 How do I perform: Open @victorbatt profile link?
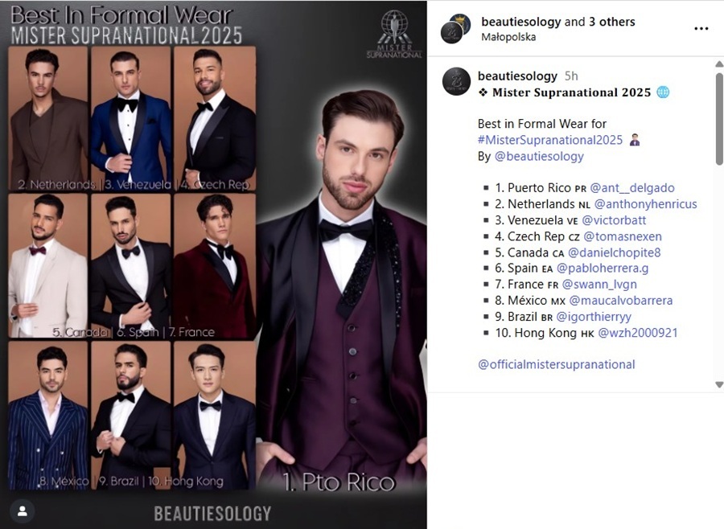pyautogui.click(x=614, y=220)
